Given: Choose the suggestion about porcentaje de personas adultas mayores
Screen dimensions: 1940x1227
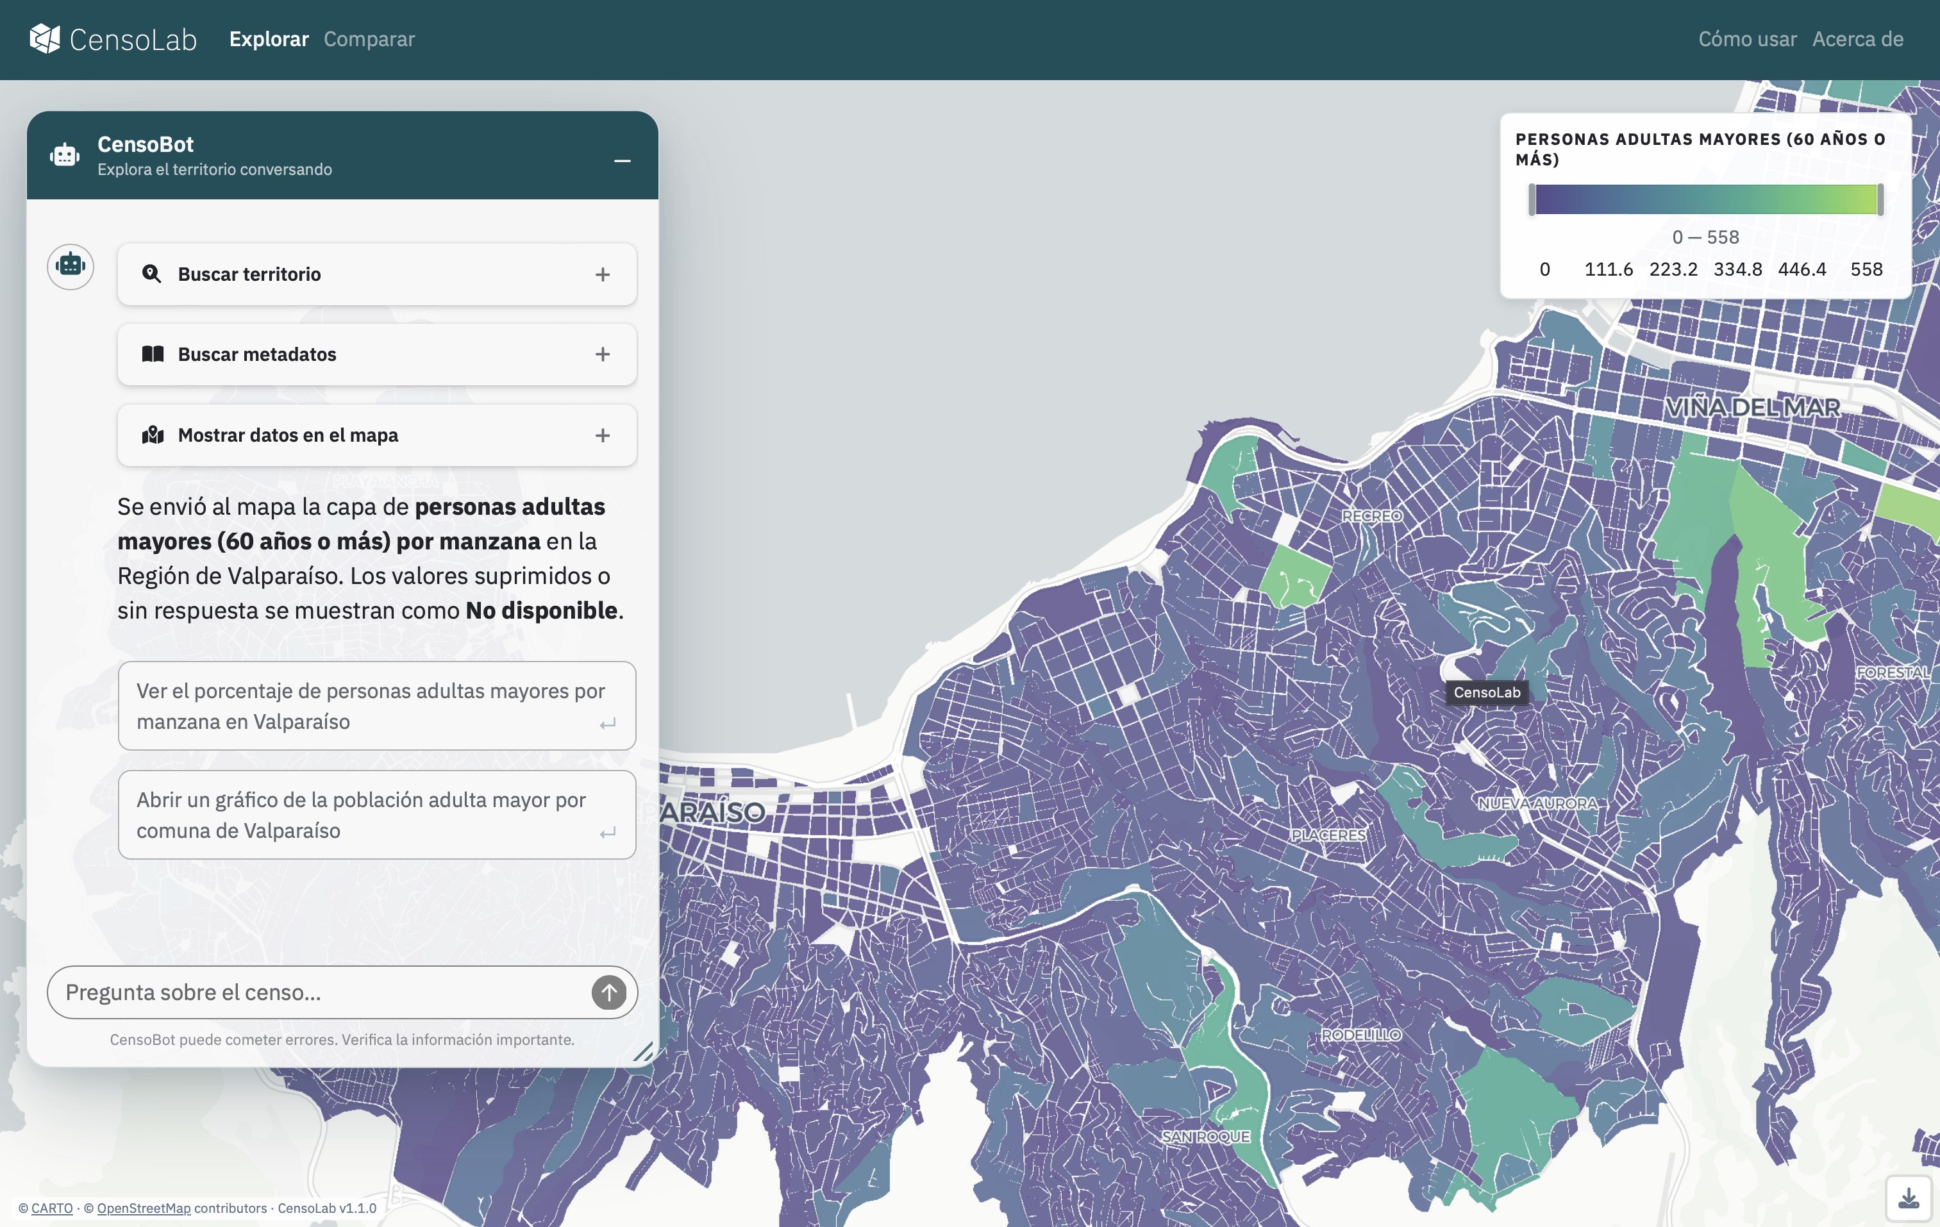Looking at the screenshot, I should tap(377, 706).
